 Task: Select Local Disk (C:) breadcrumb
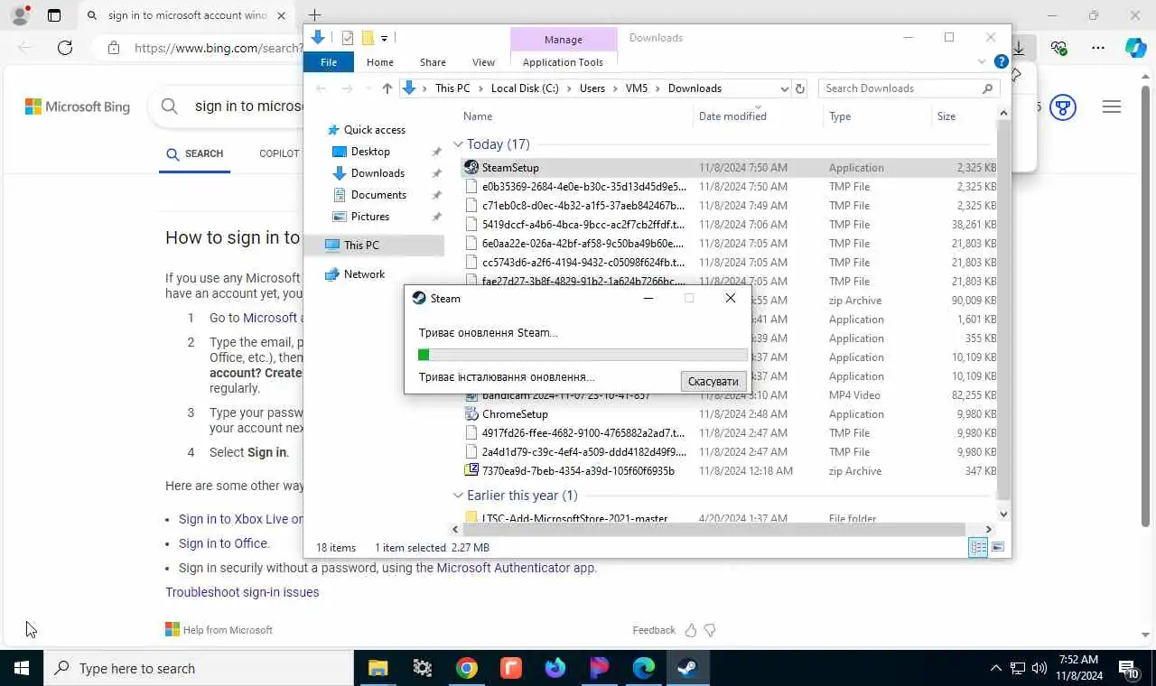pos(525,88)
